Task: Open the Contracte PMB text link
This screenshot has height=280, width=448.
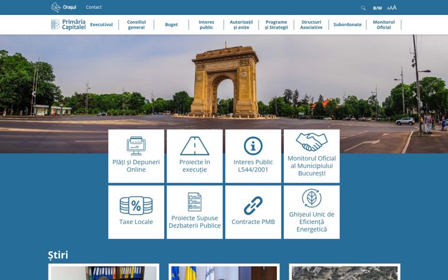Action: 253,222
